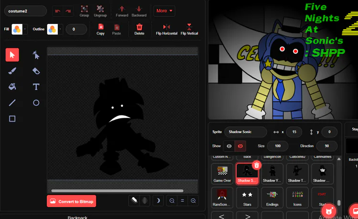Select the Shadow Y... sprite
This screenshot has width=358, height=219.
[x=272, y=174]
